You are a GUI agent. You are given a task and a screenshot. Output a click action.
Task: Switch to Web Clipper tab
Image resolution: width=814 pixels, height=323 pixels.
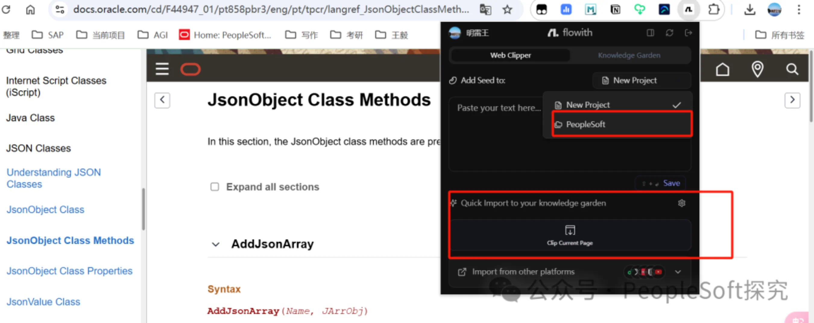pyautogui.click(x=510, y=55)
